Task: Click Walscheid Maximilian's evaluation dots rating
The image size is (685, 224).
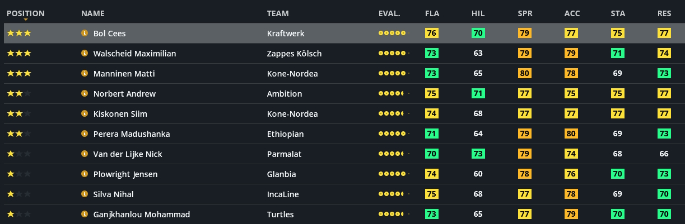Action: [x=393, y=54]
